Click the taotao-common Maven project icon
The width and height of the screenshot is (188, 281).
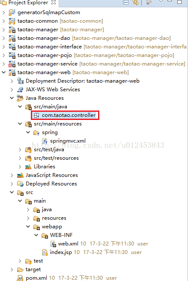click(x=12, y=21)
